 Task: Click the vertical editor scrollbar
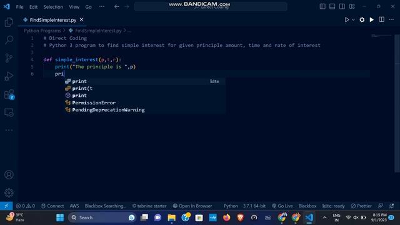point(397,103)
